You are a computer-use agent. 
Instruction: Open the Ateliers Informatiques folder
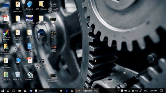click(x=6, y=49)
